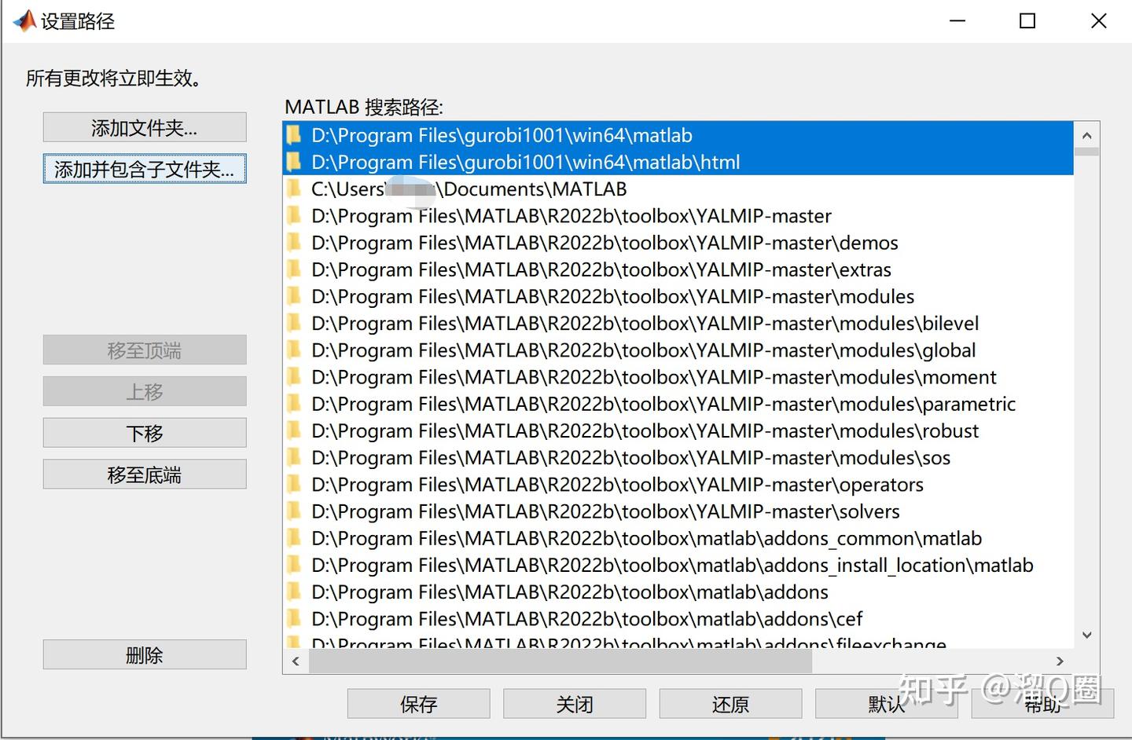Open help via the 帮助 button

coord(1042,703)
